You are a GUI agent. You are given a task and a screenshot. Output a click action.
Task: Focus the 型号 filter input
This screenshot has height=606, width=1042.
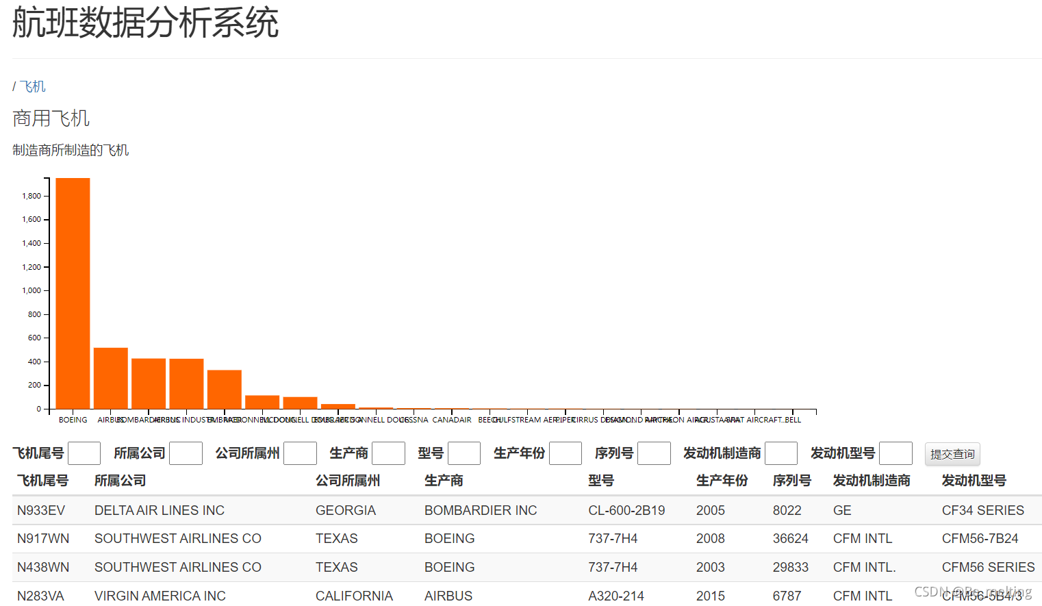point(464,453)
